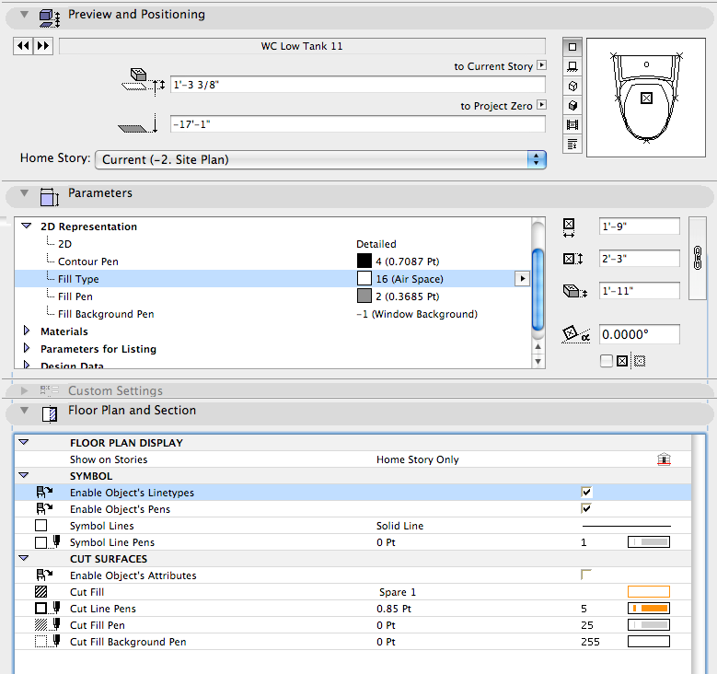Click the Floor Plan and Section panel icon
Viewport: 717px width, 674px height.
point(50,413)
